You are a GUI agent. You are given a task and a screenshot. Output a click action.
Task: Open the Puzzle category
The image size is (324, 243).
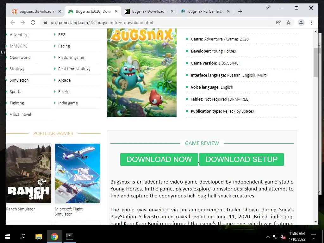click(x=64, y=91)
